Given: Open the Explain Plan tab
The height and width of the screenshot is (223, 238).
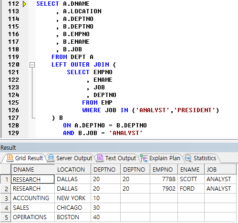Looking at the screenshot, I should tap(160, 158).
